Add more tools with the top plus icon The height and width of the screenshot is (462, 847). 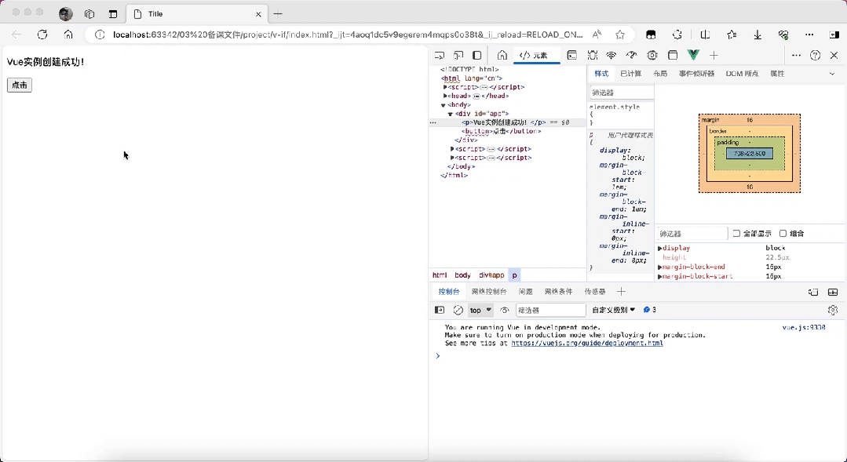(x=714, y=55)
